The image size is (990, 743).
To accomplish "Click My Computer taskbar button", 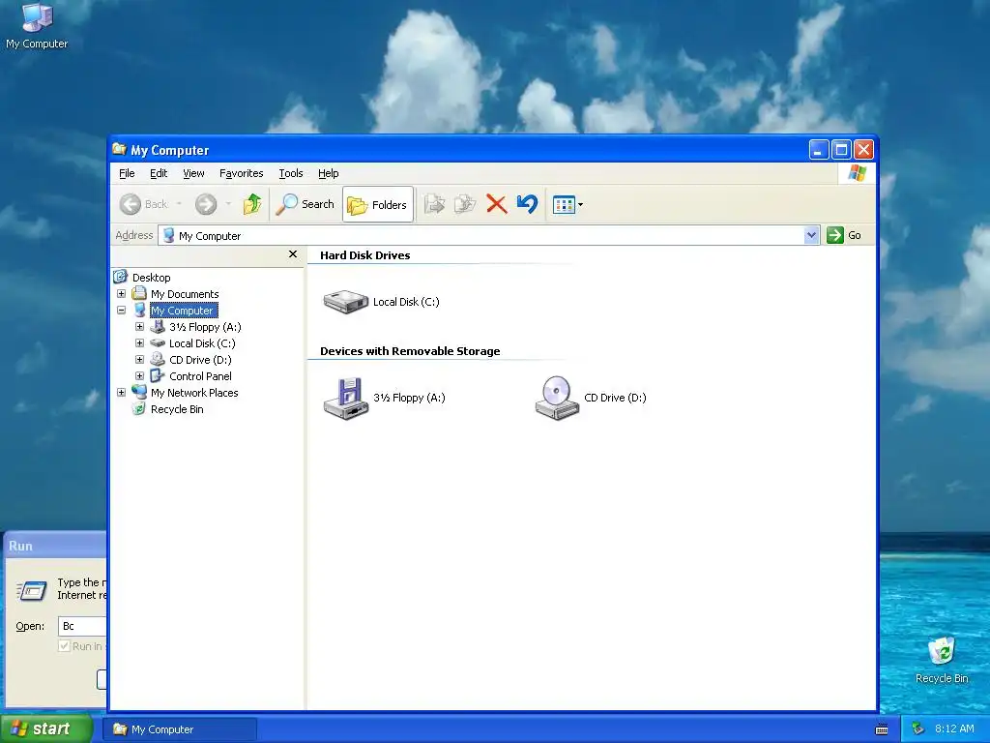I will pos(179,729).
